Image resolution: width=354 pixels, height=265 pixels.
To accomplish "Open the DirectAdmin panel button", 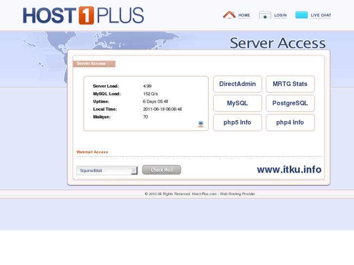I will pyautogui.click(x=238, y=84).
